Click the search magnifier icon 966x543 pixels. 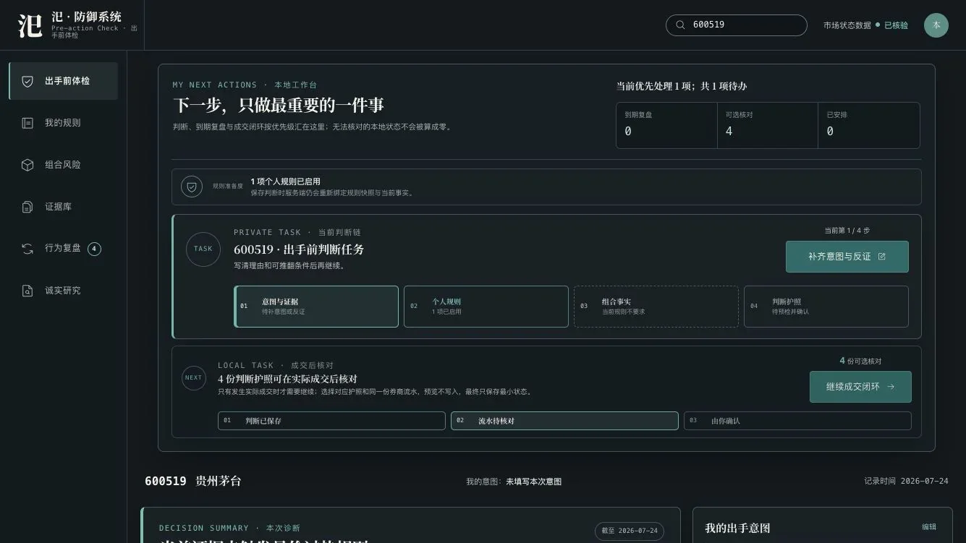[680, 25]
